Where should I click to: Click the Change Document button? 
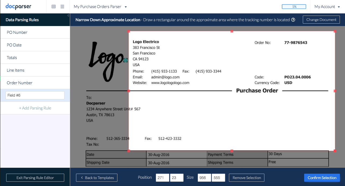coord(321,20)
